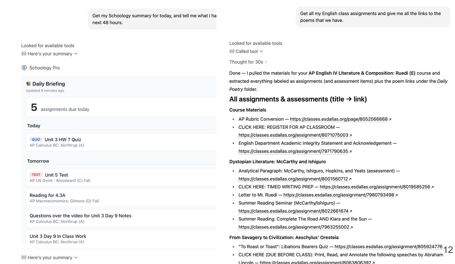Click external-link arrow after assignment/7963255002 URL
Screen dimensions: 455x264
(x=352, y=228)
